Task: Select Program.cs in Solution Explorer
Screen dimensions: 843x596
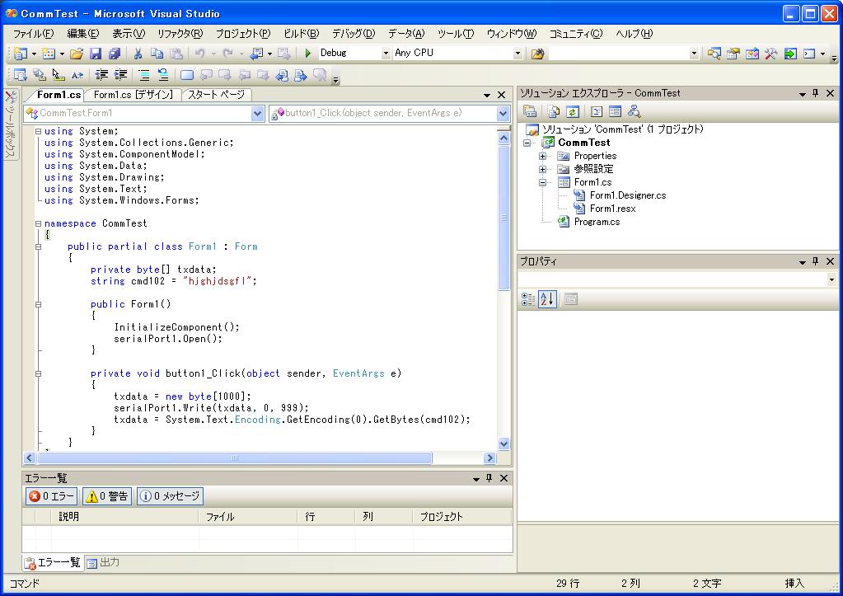Action: click(x=597, y=222)
